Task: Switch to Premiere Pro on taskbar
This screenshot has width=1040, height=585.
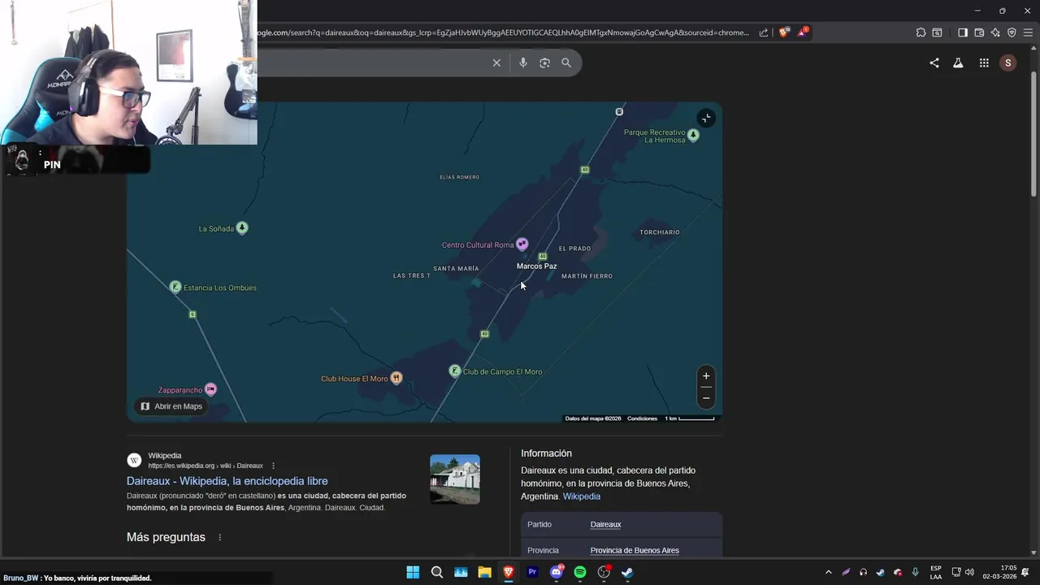Action: 532,572
